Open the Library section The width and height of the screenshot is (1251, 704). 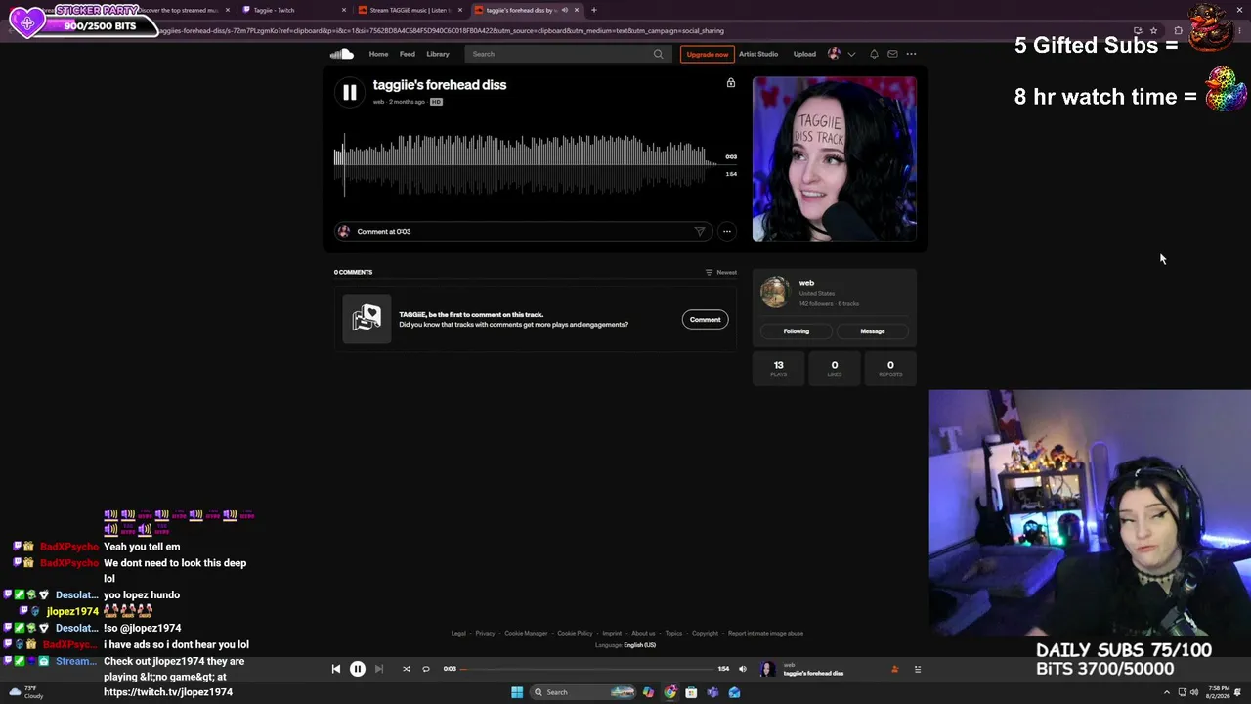[x=437, y=54]
